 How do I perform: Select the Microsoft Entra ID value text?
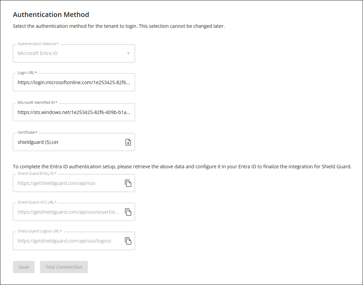tap(38, 53)
